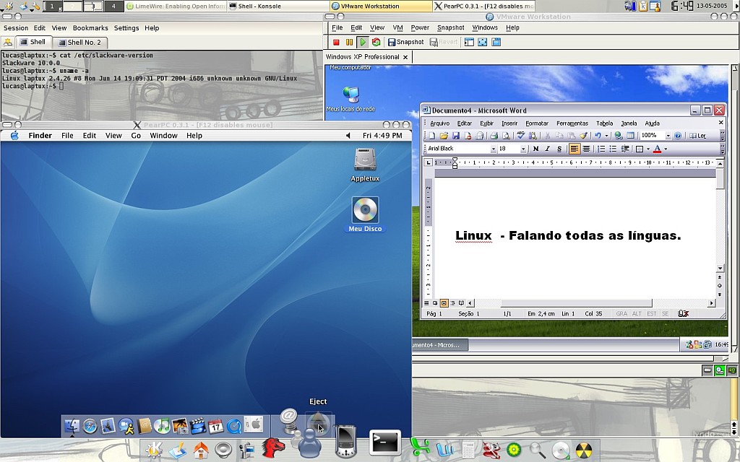Click the Appletux hard drive icon

pos(365,165)
